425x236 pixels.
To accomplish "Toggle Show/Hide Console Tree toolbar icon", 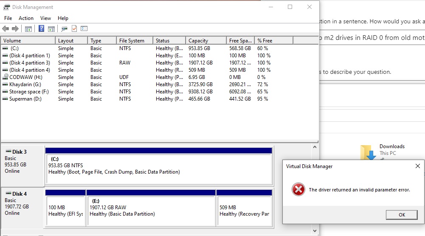I will [x=28, y=29].
